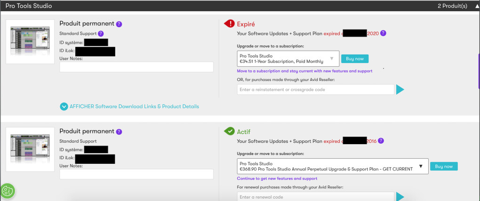Click the 2 Produit(s) count text
Image resolution: width=480 pixels, height=201 pixels.
click(452, 6)
